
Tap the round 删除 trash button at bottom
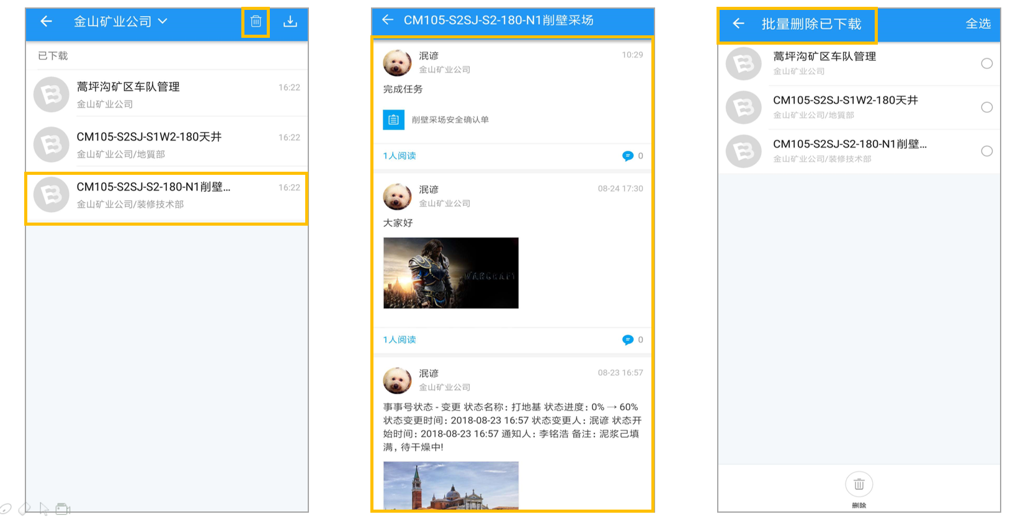click(x=859, y=484)
